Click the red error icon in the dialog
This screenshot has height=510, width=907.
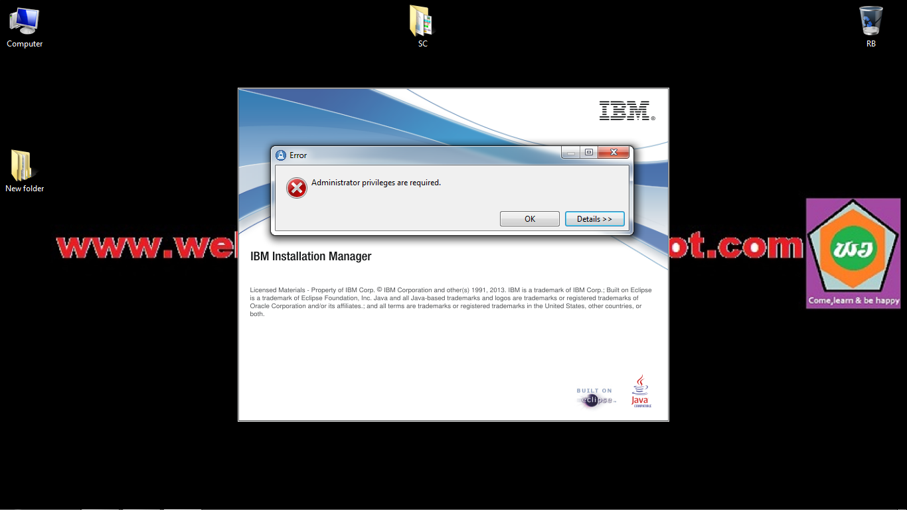(x=296, y=188)
